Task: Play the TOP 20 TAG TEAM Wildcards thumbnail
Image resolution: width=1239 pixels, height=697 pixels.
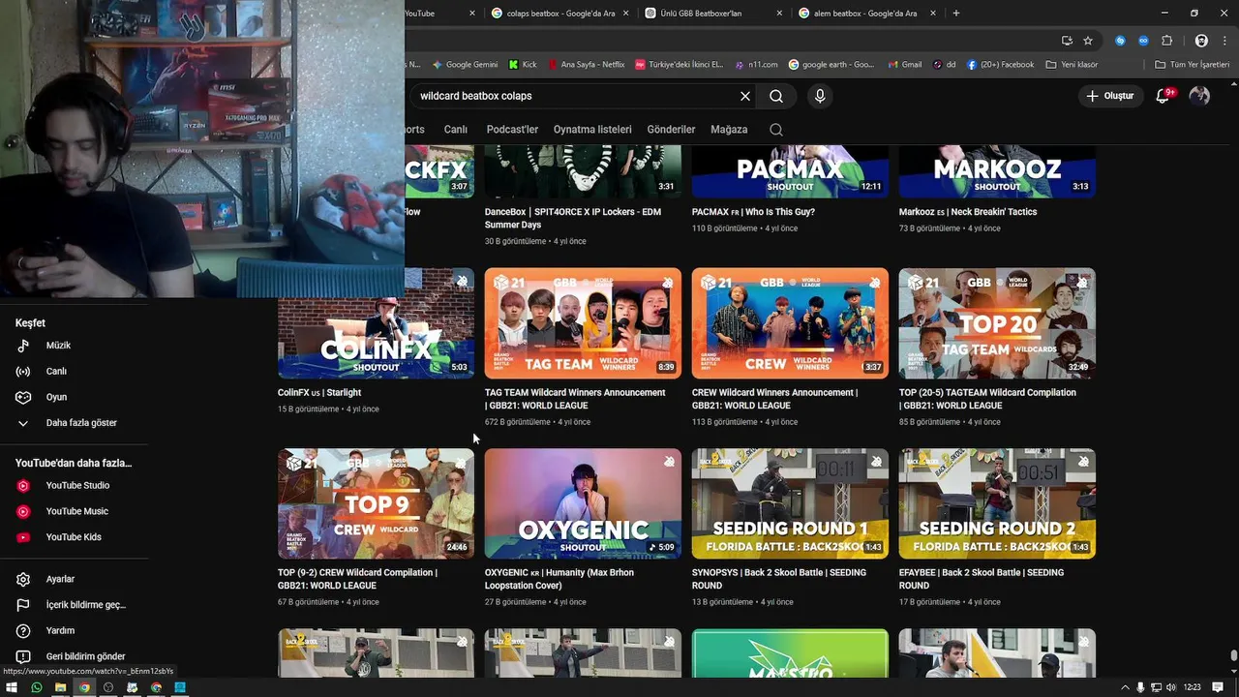Action: [x=997, y=323]
